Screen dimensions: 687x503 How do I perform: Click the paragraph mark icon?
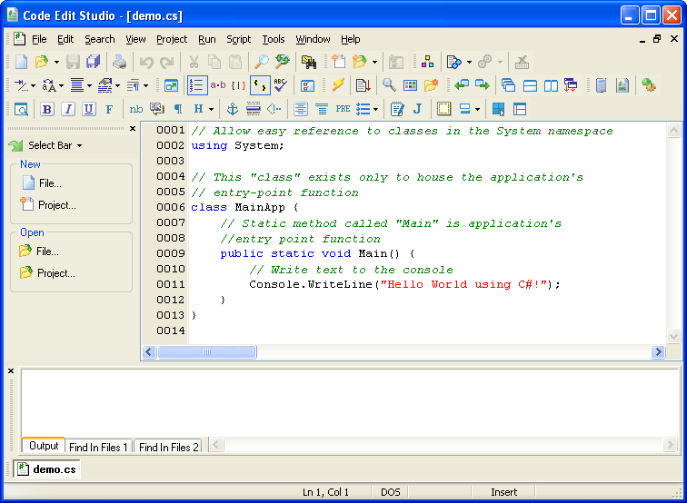coord(178,109)
